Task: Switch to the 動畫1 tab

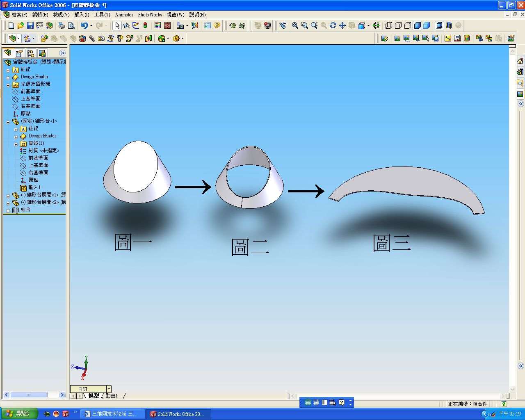Action: pyautogui.click(x=112, y=396)
